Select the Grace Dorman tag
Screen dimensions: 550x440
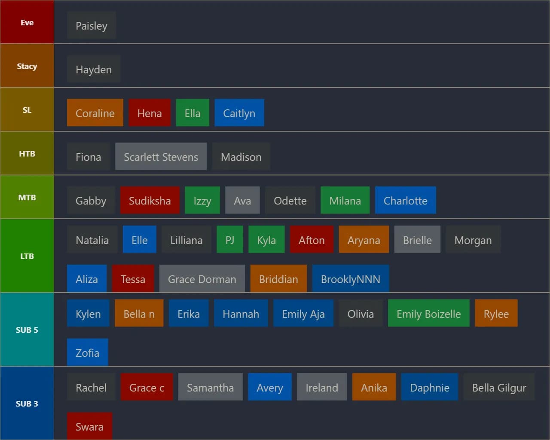pyautogui.click(x=202, y=279)
